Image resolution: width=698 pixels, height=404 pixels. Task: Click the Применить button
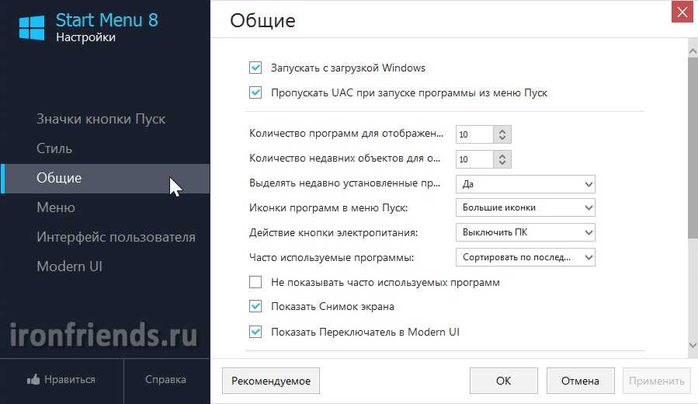tap(657, 381)
